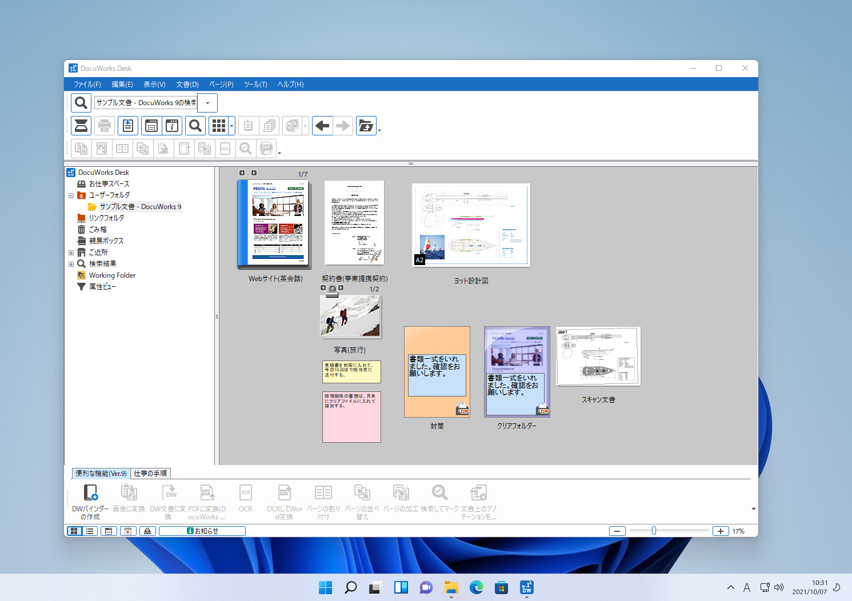
Task: Select the ヨット設計図 document thumbnail
Action: (471, 225)
